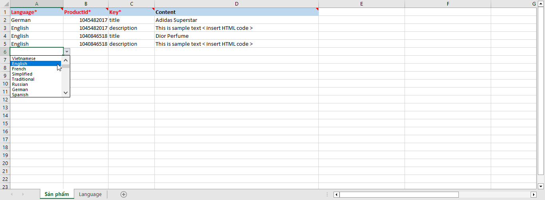
Task: Select the Dior Perfume cell
Action: pyautogui.click(x=237, y=36)
